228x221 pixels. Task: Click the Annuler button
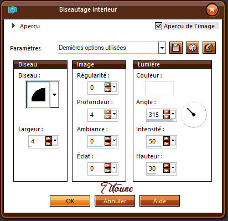[x=115, y=201]
